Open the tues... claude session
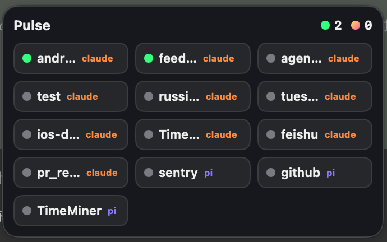Viewport: 387px width, 242px height. coord(315,96)
